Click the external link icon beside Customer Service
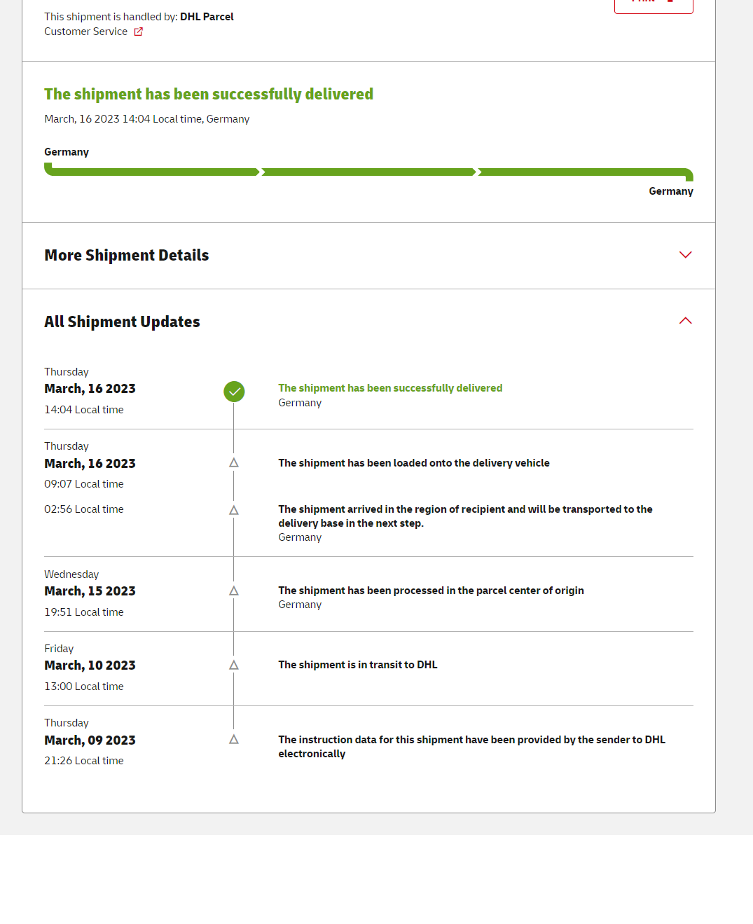 coord(139,32)
